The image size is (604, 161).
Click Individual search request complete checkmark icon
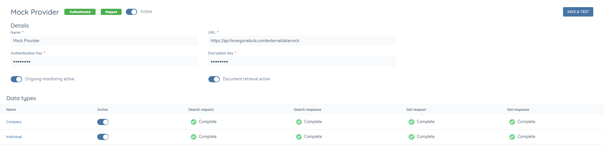pos(193,137)
